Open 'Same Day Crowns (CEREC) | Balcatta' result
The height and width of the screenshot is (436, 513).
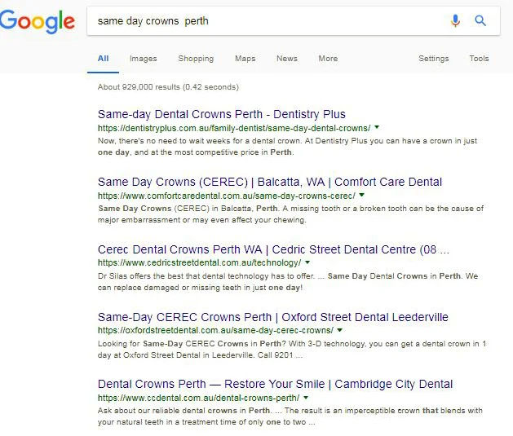click(x=270, y=182)
